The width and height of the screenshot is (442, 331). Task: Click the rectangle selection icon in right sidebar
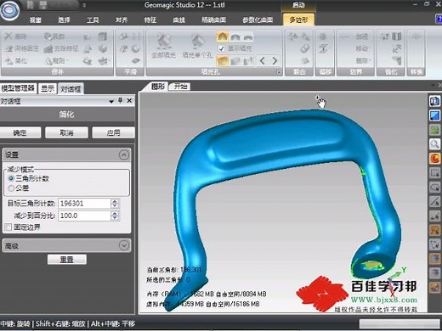point(434,172)
